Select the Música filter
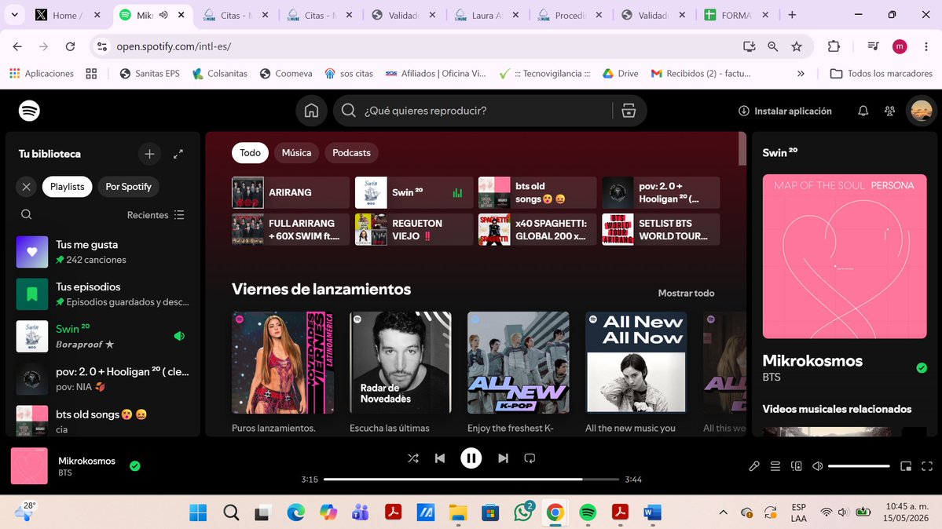This screenshot has width=942, height=529. [296, 152]
